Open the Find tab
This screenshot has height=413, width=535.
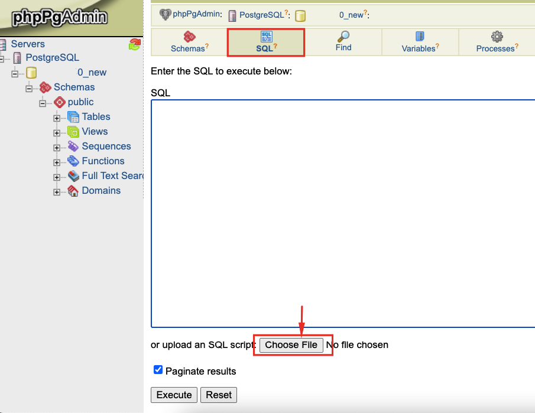point(343,43)
